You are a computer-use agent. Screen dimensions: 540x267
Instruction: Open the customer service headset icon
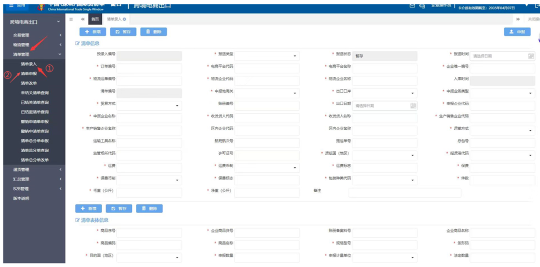click(422, 5)
